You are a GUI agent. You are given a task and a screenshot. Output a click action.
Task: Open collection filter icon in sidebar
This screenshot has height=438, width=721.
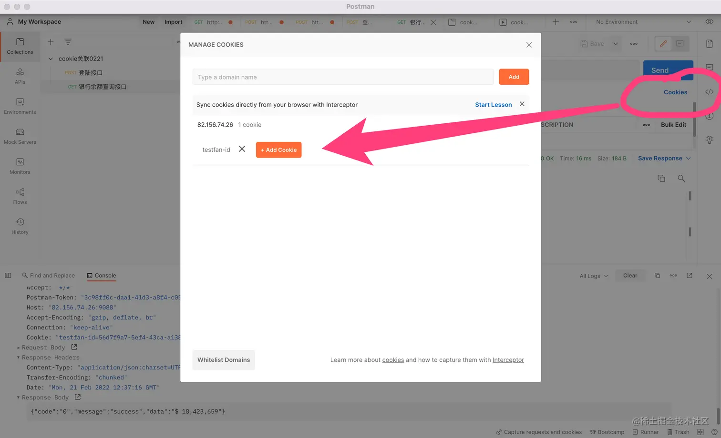pyautogui.click(x=68, y=42)
